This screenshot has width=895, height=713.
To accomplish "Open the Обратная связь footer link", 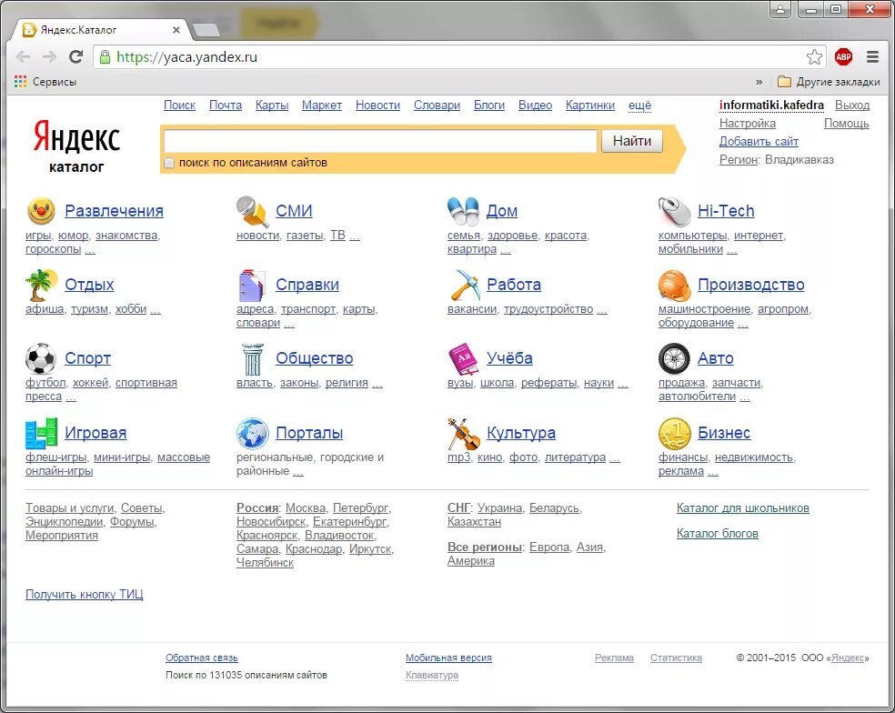I will (202, 658).
